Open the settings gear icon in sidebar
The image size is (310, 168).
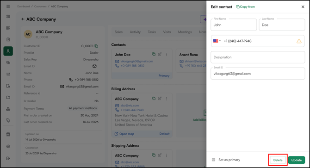8,146
